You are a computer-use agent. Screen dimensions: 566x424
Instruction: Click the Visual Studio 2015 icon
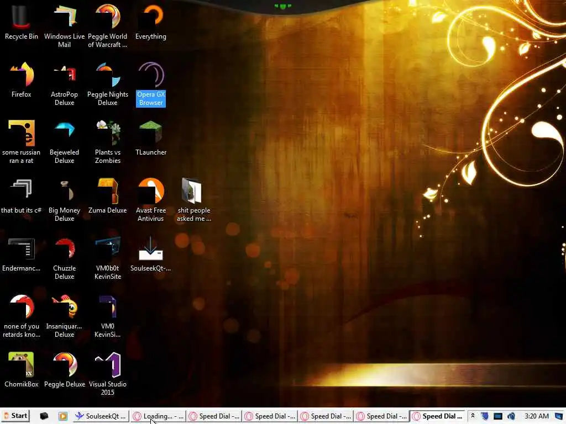108,374
